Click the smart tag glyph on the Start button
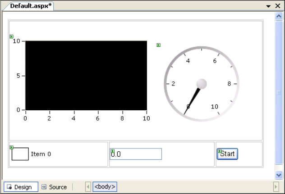Image resolution: width=285 pixels, height=194 pixels. coord(220,151)
